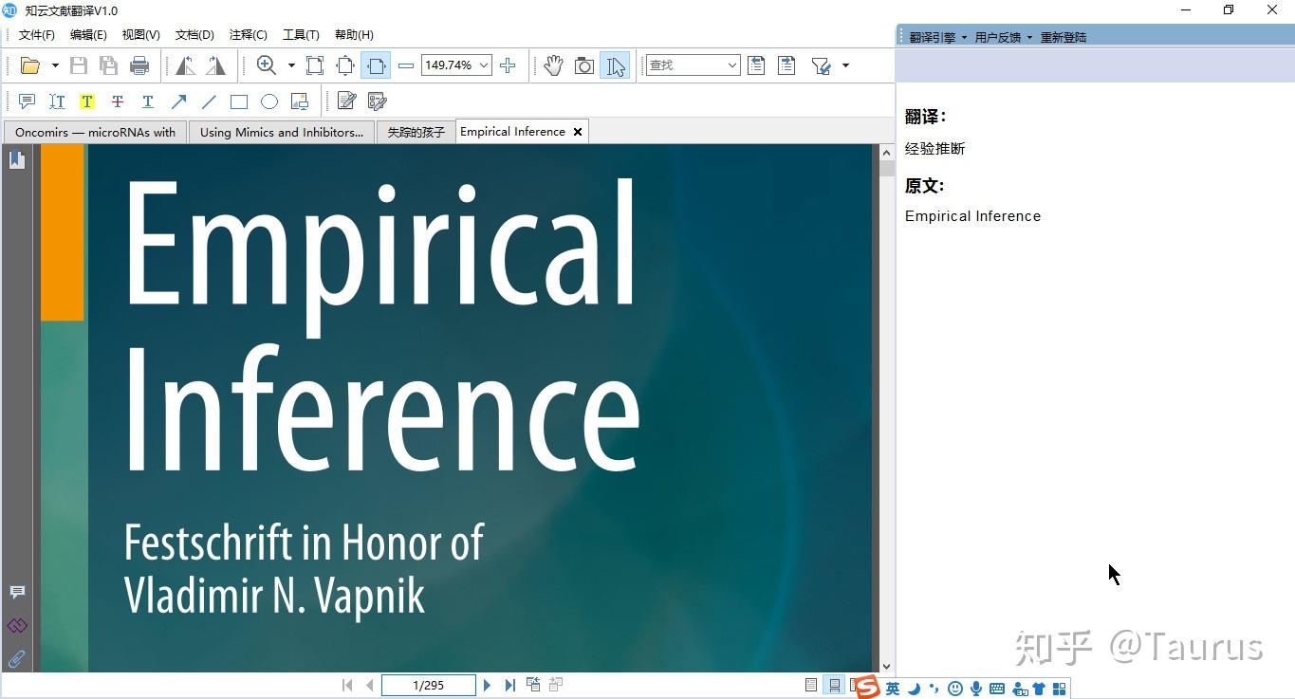Switch to the 失踪的孩子 tab
Screen dimensions: 1295x699
pos(416,133)
